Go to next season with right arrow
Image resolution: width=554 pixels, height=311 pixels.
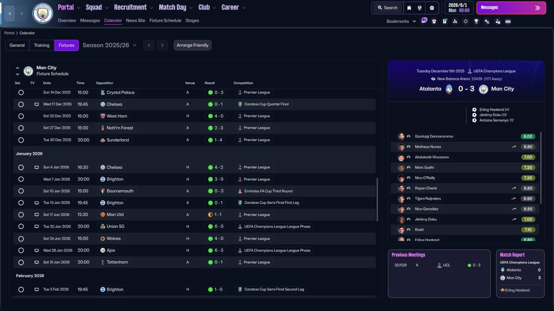pyautogui.click(x=162, y=45)
